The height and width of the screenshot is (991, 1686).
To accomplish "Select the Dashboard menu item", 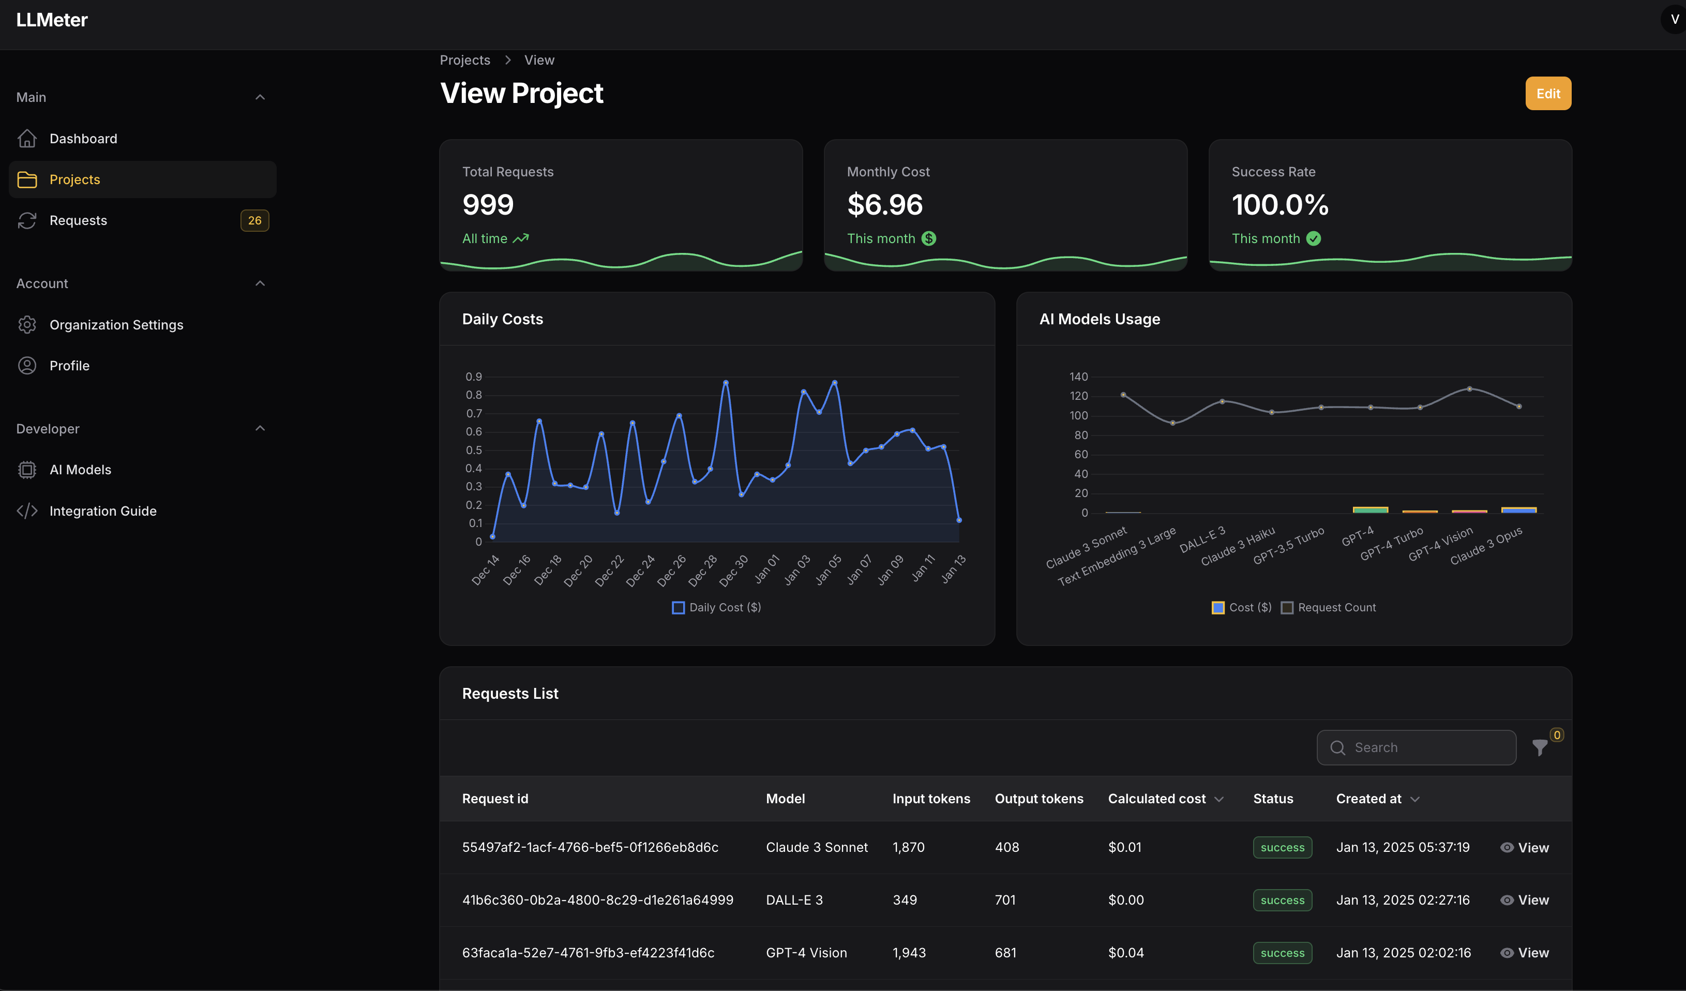I will click(83, 138).
